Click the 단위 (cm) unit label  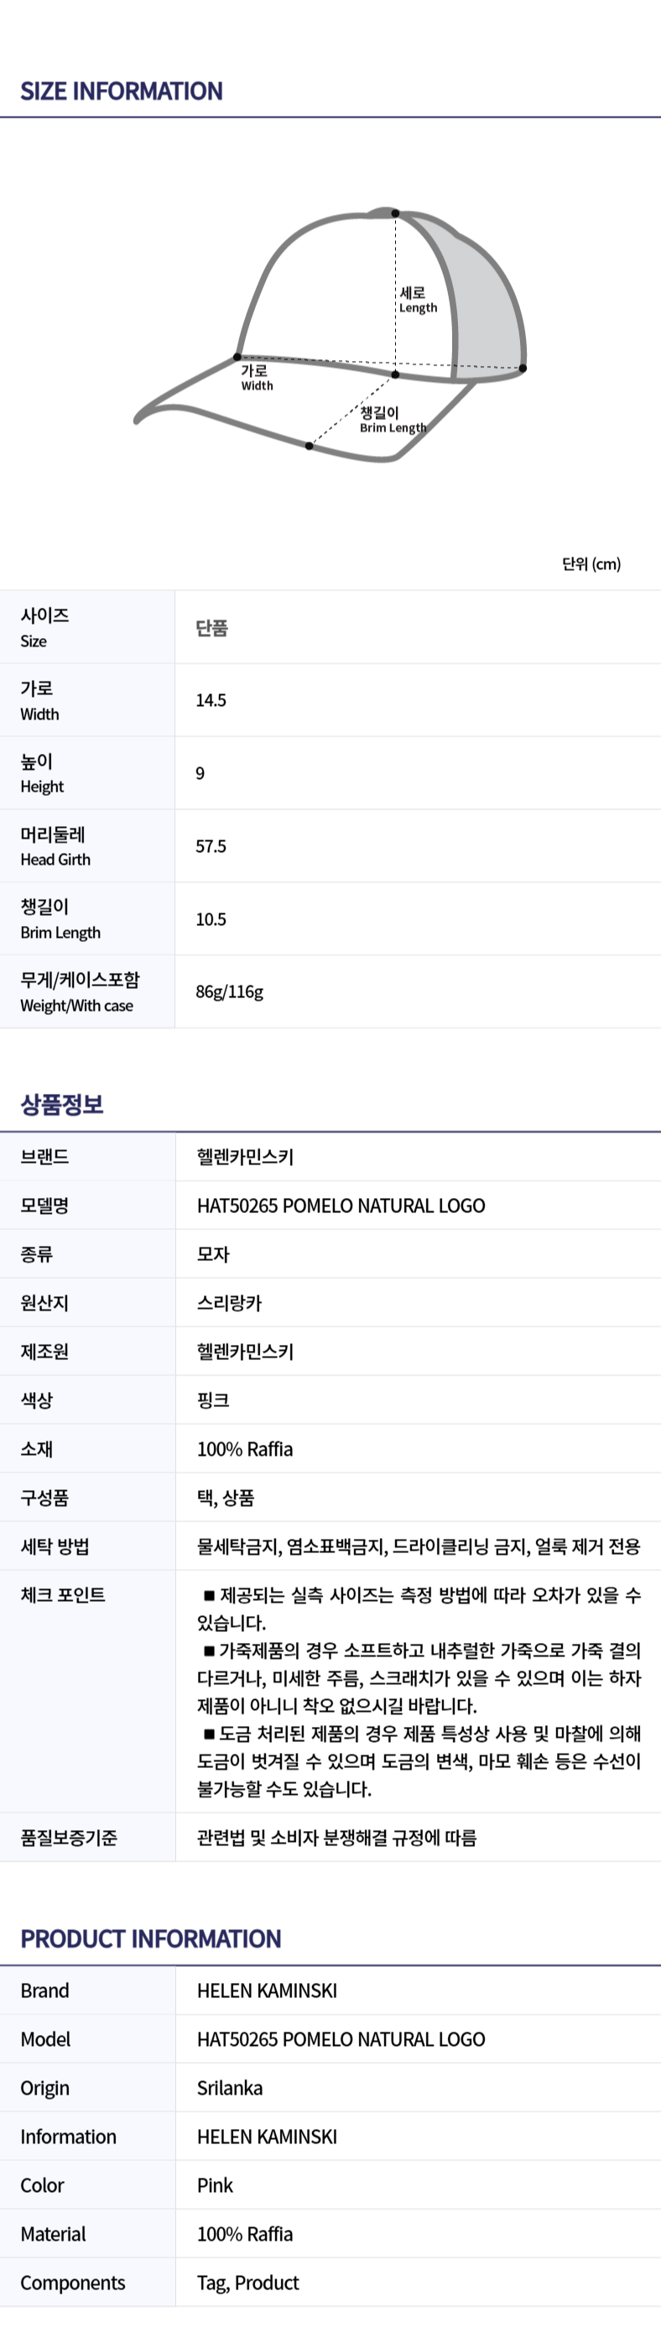pos(591,563)
